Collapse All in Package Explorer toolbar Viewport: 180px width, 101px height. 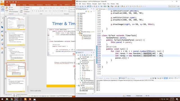click(x=86, y=12)
